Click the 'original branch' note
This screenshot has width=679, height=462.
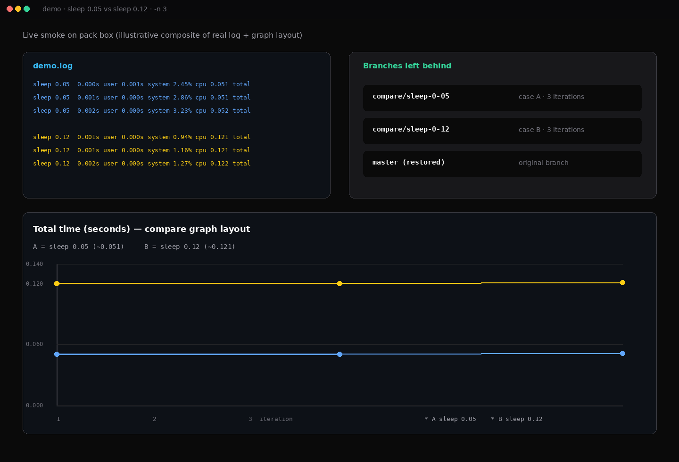click(544, 163)
